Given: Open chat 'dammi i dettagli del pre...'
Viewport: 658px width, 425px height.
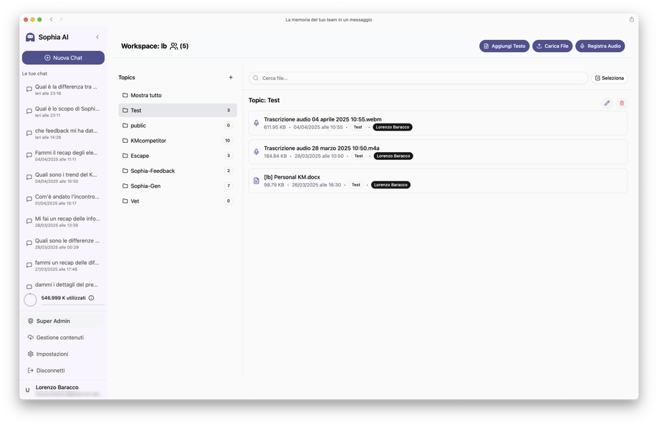Looking at the screenshot, I should click(63, 286).
